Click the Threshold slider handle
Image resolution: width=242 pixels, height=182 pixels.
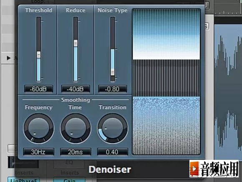point(38,55)
